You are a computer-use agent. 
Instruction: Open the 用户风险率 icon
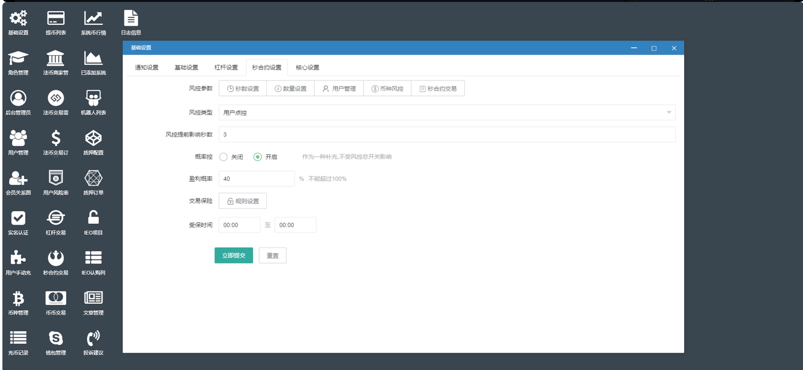click(56, 178)
